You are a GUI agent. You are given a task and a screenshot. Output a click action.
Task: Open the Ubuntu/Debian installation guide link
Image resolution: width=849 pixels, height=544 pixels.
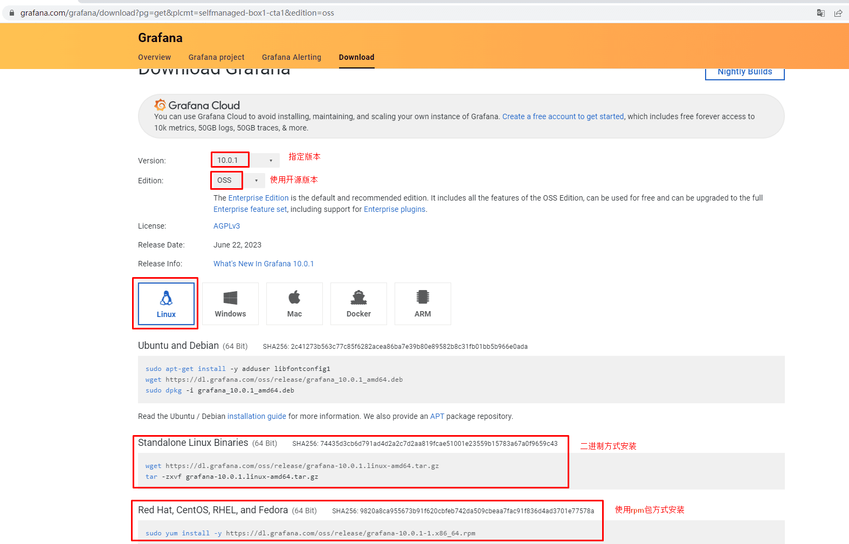[x=257, y=416]
